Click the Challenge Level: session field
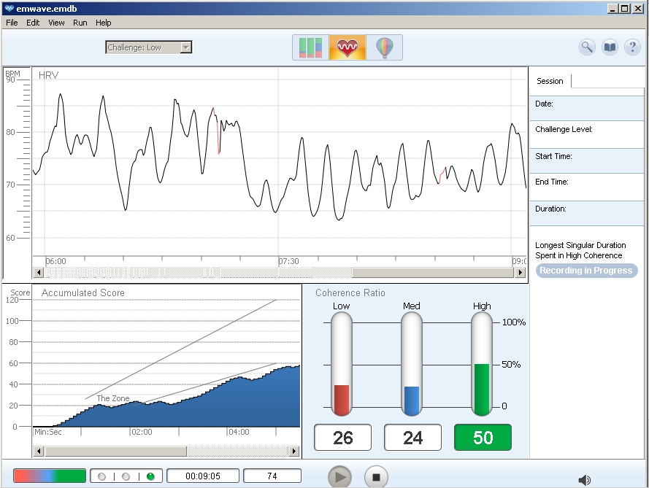 (x=586, y=134)
